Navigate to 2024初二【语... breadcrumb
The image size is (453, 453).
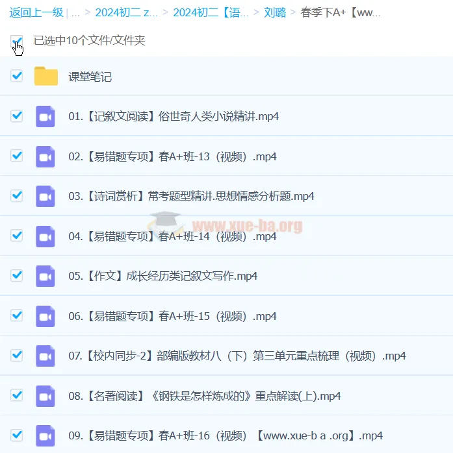211,12
